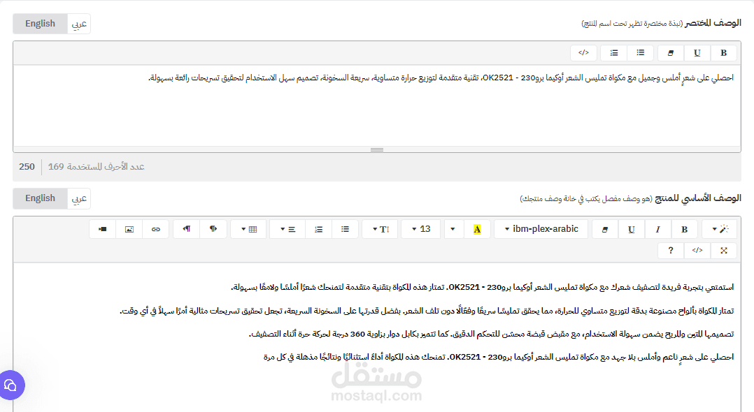Click the الوصف المختصر heading label
This screenshot has height=412, width=754.
tap(713, 22)
